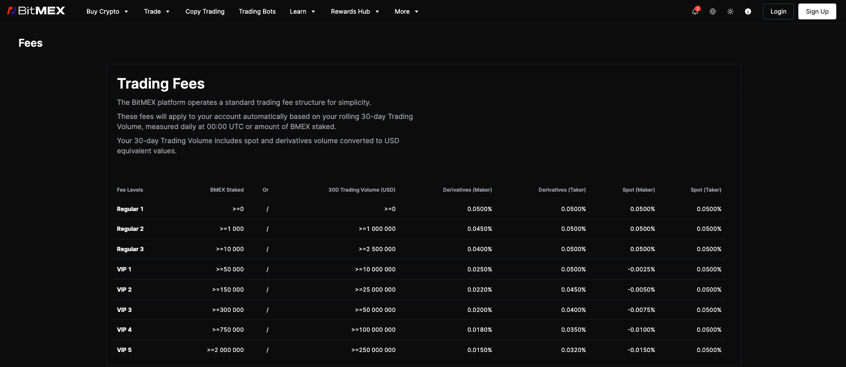Image resolution: width=846 pixels, height=367 pixels.
Task: Click the >=300 000 BMEX staked value
Action: click(x=228, y=310)
